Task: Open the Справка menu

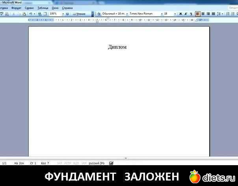Action: tap(67, 8)
